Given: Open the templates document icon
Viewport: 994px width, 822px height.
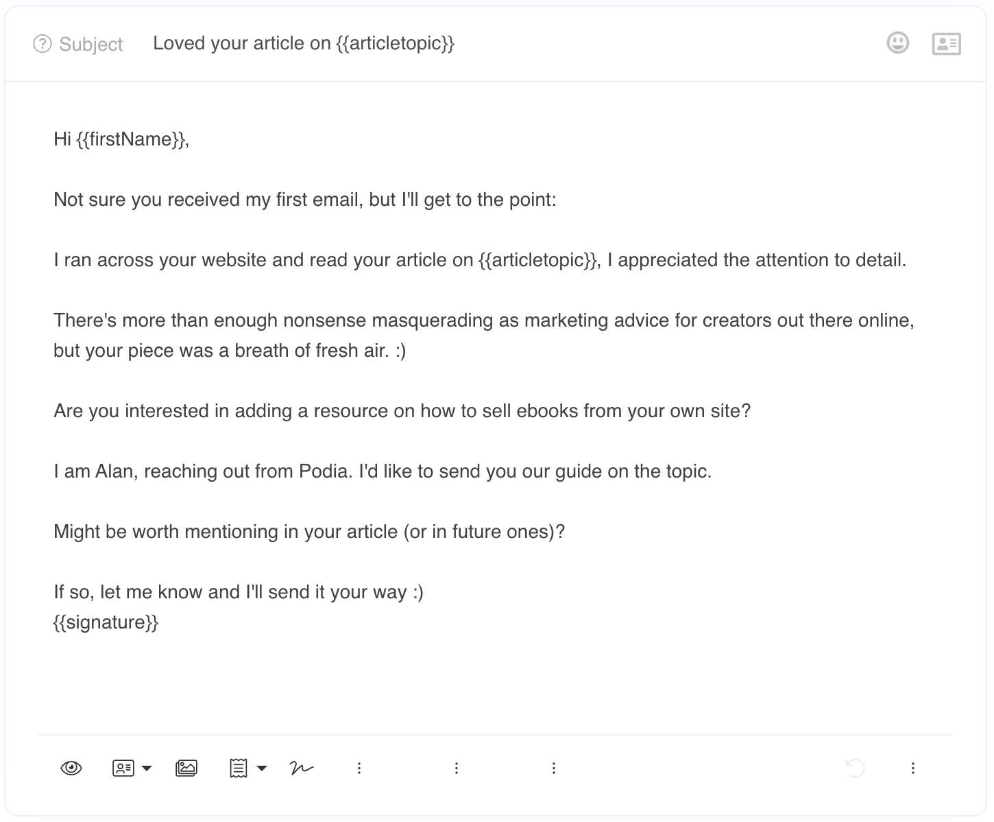Looking at the screenshot, I should point(239,768).
